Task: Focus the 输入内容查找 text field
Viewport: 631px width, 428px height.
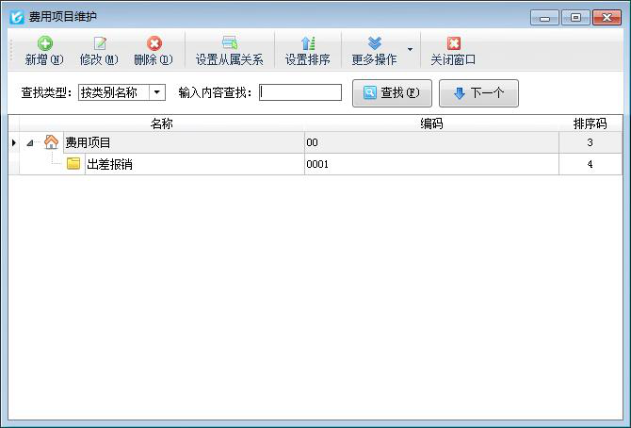Action: tap(300, 92)
